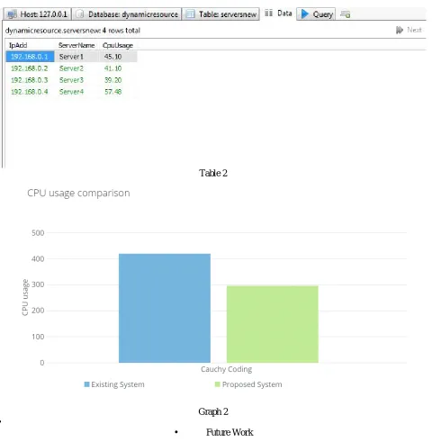Click the green Proposed System bar
The image size is (432, 442).
273,324
